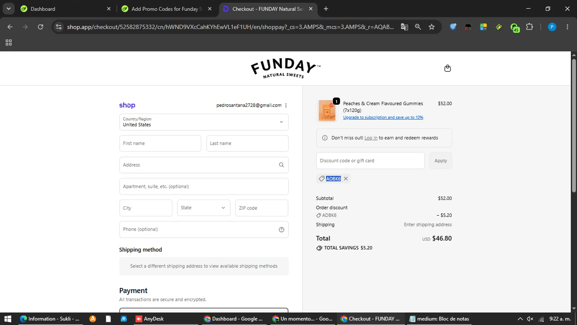Click the Discount code or gift card field
The height and width of the screenshot is (325, 577).
370,161
